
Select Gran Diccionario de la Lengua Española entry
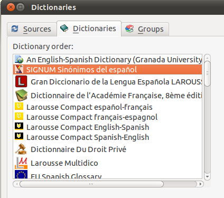click(108, 81)
